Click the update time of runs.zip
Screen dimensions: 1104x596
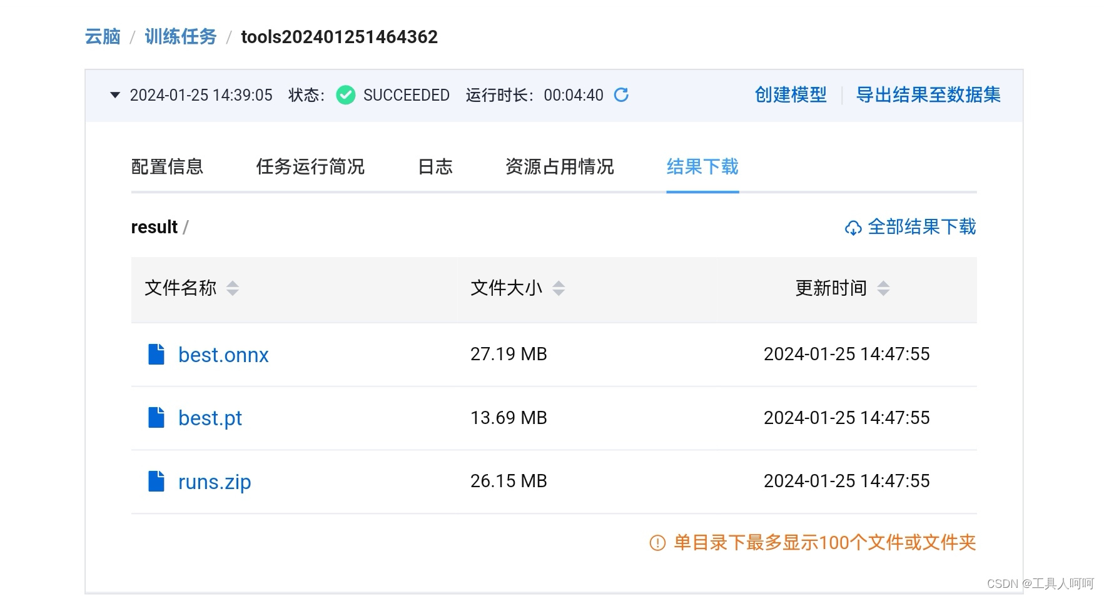click(x=847, y=481)
